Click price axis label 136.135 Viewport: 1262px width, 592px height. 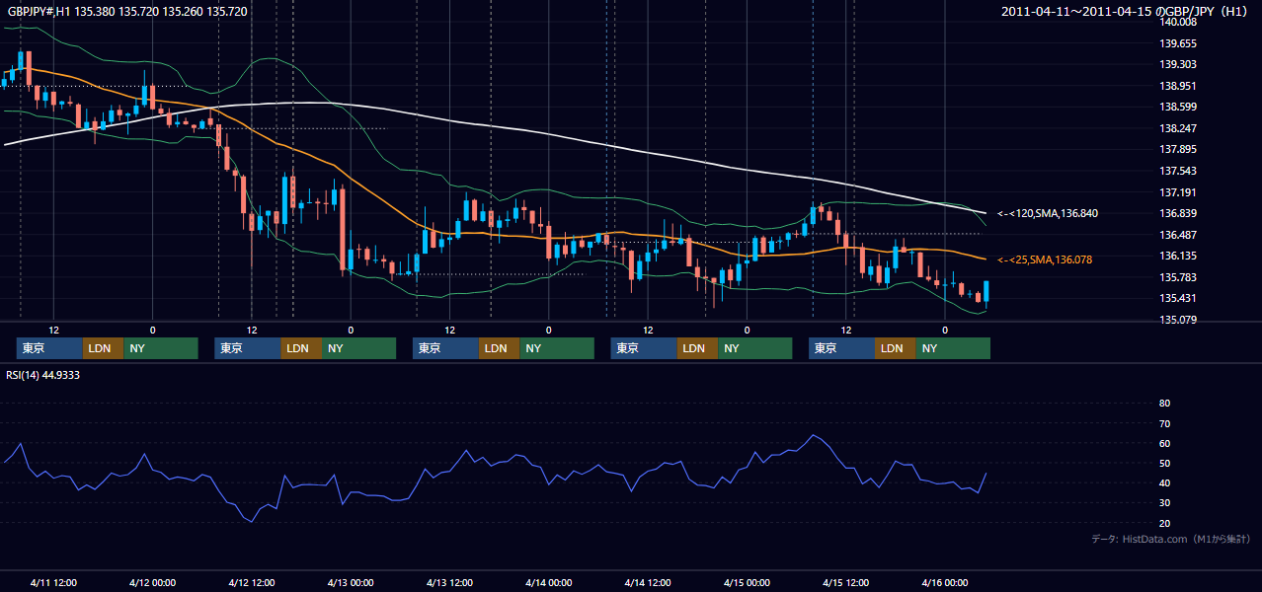tap(1178, 256)
